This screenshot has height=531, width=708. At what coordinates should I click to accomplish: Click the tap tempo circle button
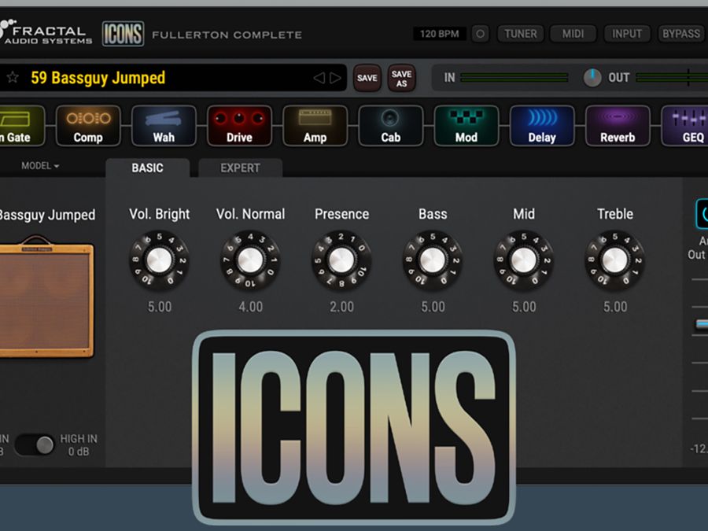click(480, 34)
